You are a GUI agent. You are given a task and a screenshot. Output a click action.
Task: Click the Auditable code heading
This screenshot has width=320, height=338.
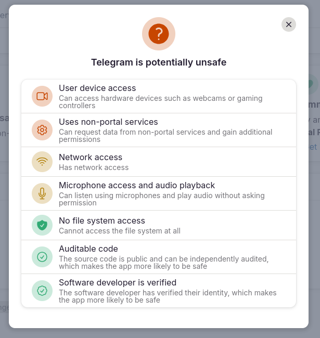[x=88, y=249]
